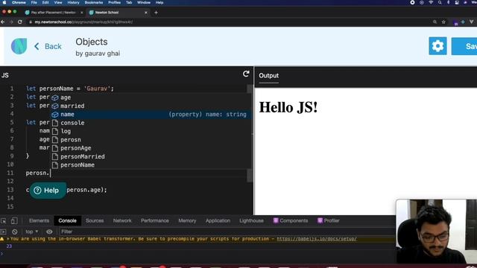Screen dimensions: 477x268
Task: Open the Chrome View menu
Action: tap(58, 2)
